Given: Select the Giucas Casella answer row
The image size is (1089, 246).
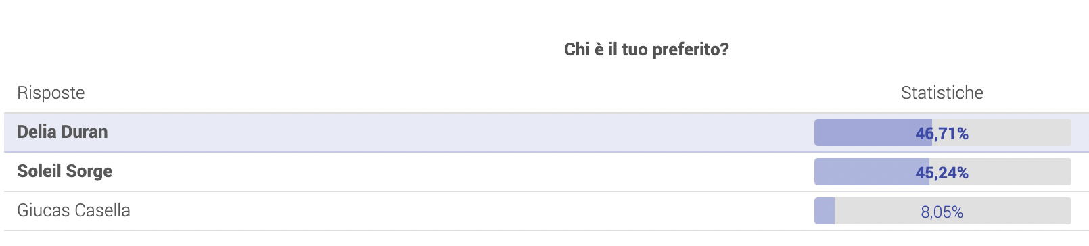Looking at the screenshot, I should pyautogui.click(x=544, y=211).
